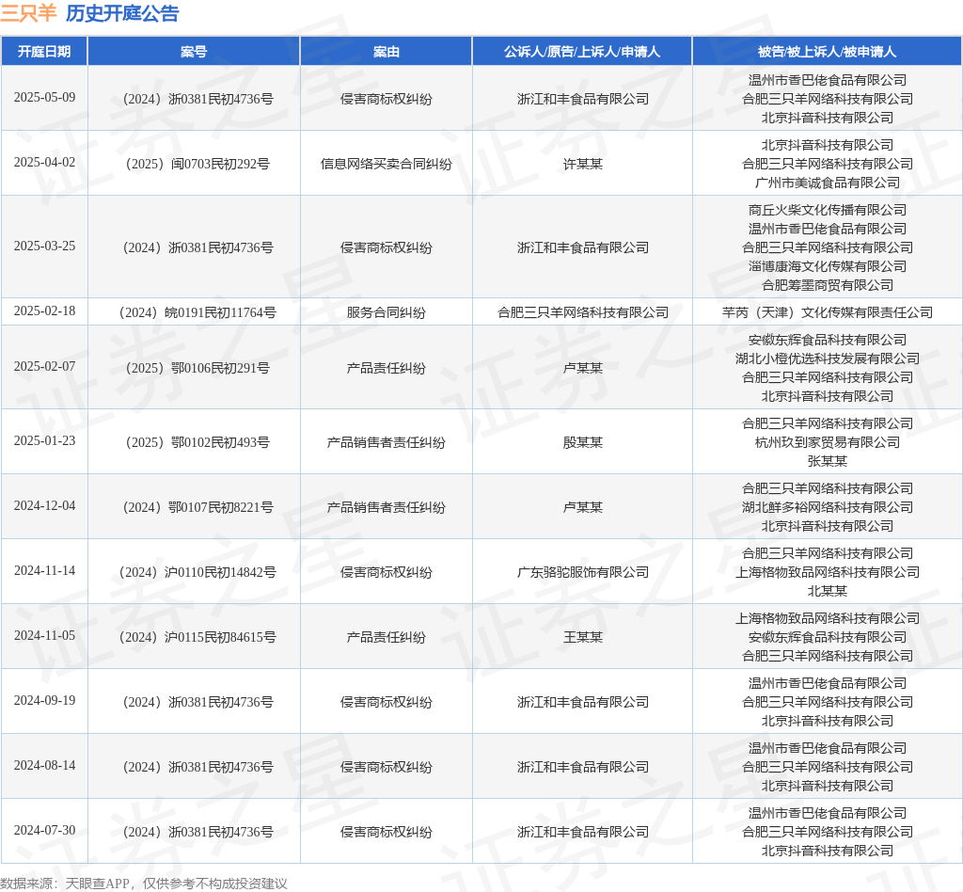Select plaintiff 广东骆驼服饰有限公司
The image size is (963, 892).
click(x=582, y=572)
